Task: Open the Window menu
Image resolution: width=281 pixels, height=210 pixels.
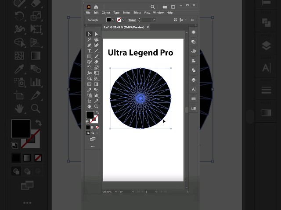Action: tap(158, 13)
